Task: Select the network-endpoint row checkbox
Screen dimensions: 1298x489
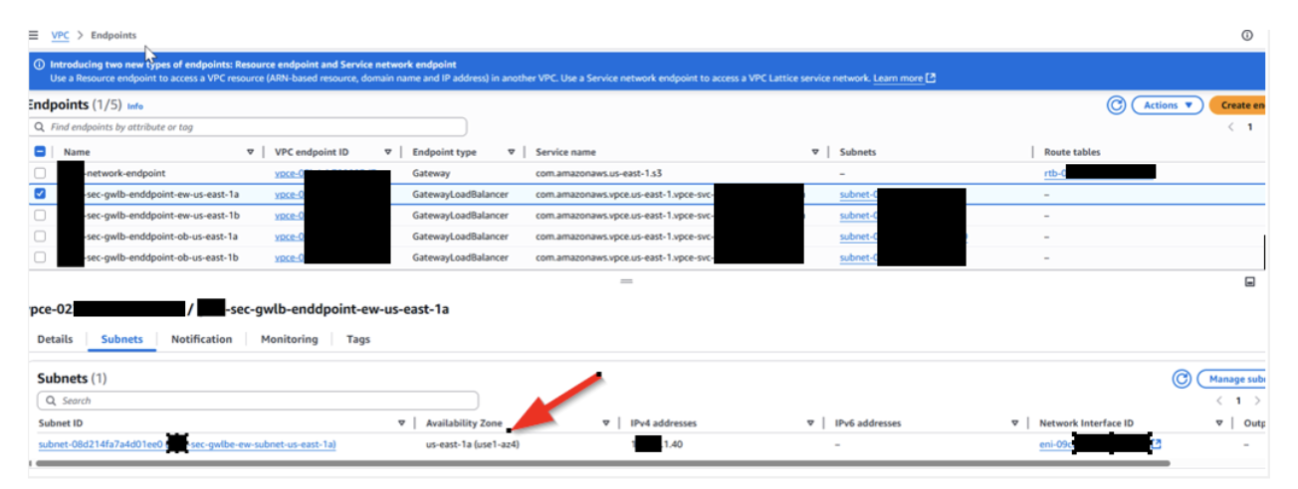Action: (40, 173)
